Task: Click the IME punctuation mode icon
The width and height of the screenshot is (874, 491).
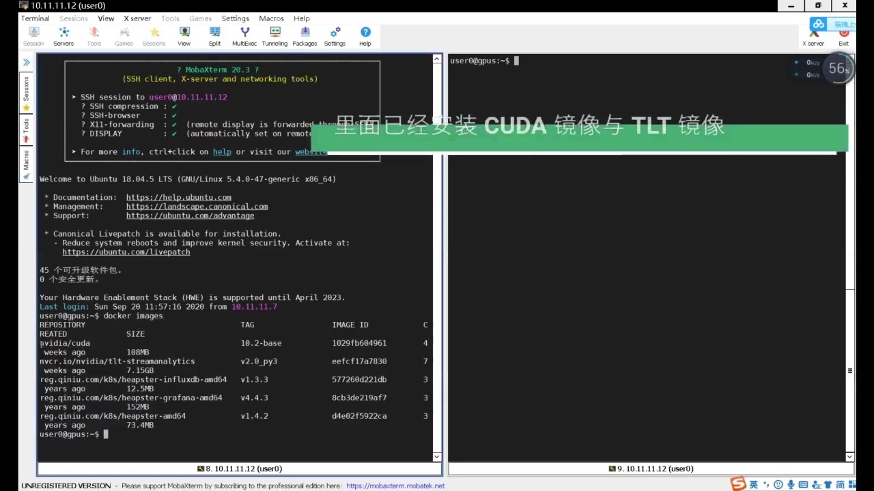Action: (766, 485)
